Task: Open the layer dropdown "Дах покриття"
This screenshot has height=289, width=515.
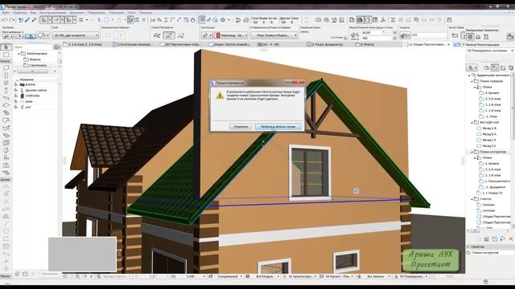Action: [x=76, y=35]
